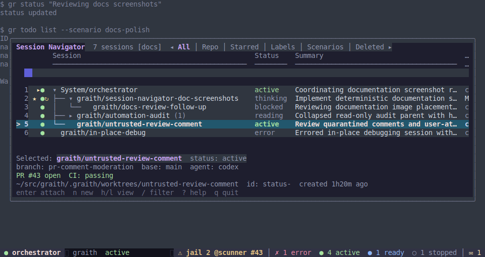Click the hollow stopped circle indicator
The height and width of the screenshot is (257, 485).
click(414, 253)
